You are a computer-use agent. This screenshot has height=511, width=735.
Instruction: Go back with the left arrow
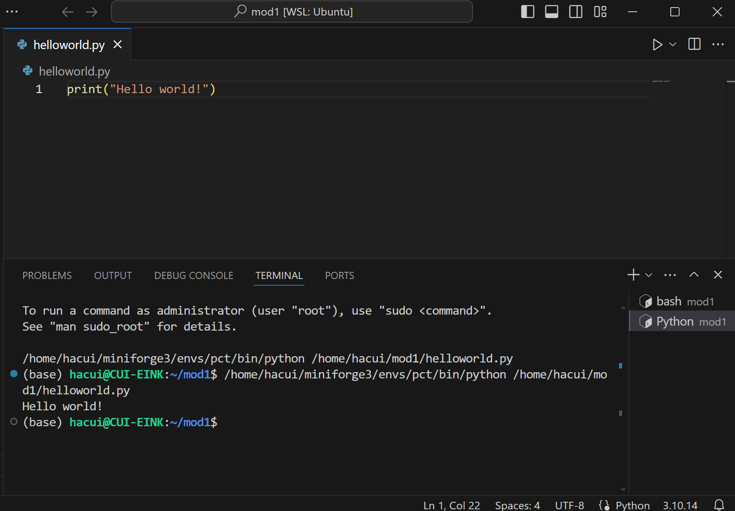68,12
